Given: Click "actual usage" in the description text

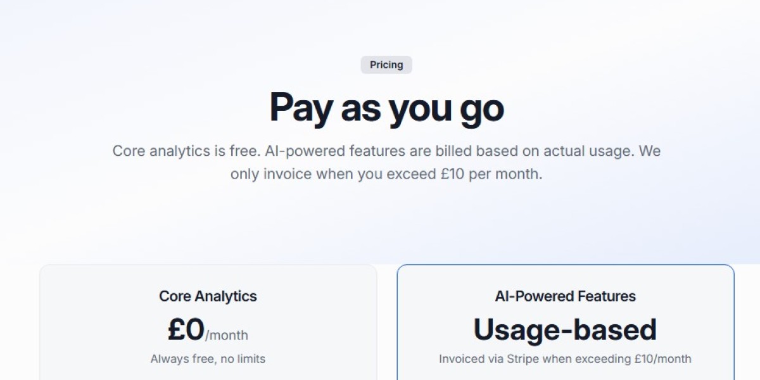Looking at the screenshot, I should [x=593, y=151].
